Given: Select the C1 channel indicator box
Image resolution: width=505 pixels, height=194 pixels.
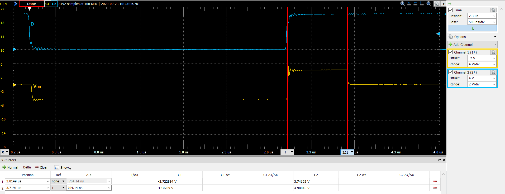Looking at the screenshot, I should (47, 4).
